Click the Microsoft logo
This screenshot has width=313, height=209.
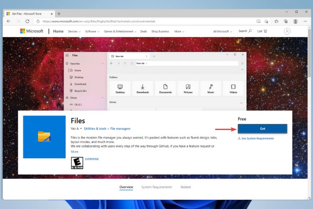point(32,31)
